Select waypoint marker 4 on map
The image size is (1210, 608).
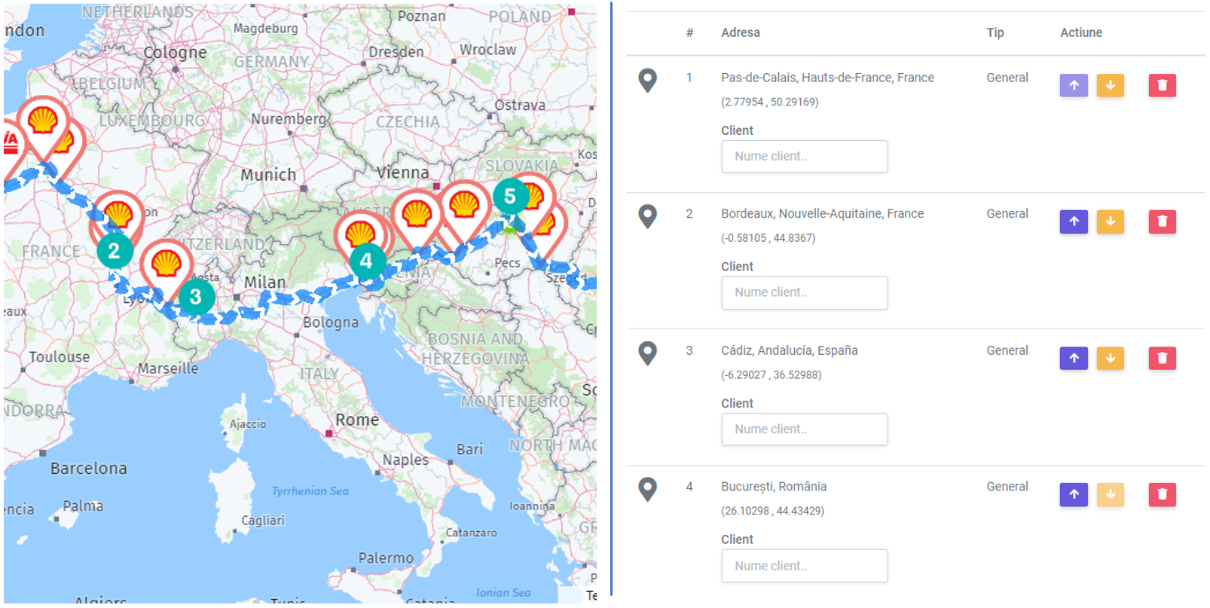click(x=366, y=261)
